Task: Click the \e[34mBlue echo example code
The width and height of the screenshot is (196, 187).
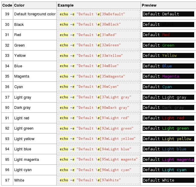Action: point(99,66)
